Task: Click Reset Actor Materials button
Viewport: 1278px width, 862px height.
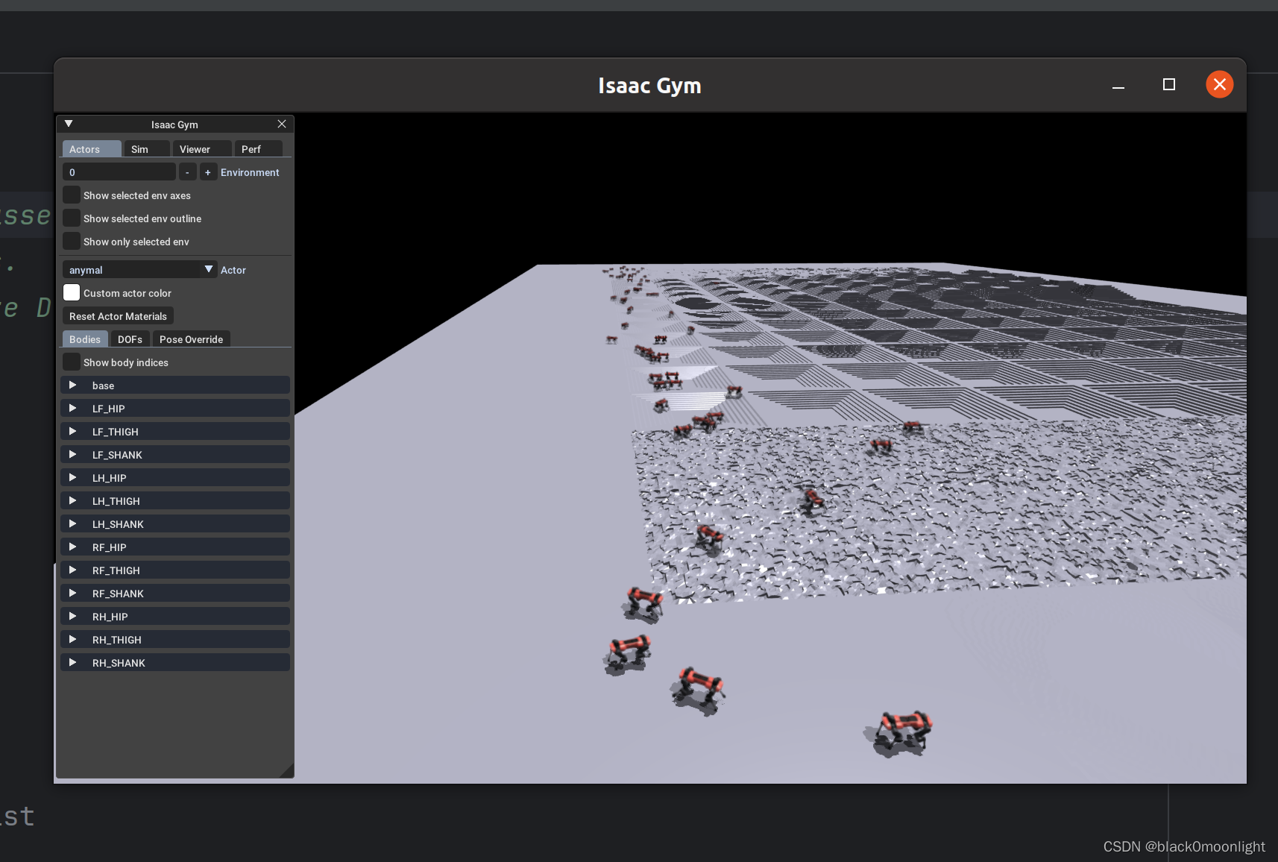Action: pos(118,316)
